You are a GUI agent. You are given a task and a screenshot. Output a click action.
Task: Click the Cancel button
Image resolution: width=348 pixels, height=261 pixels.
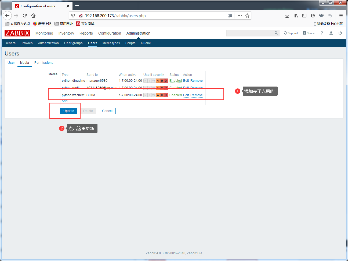[107, 111]
